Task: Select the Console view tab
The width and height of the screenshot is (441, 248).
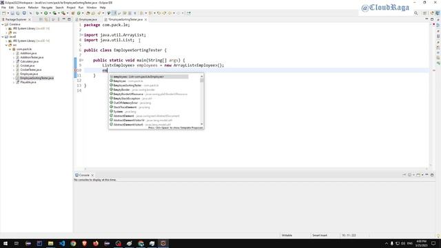Action: 84,175
